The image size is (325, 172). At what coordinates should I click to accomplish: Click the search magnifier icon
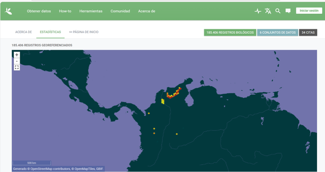278,11
